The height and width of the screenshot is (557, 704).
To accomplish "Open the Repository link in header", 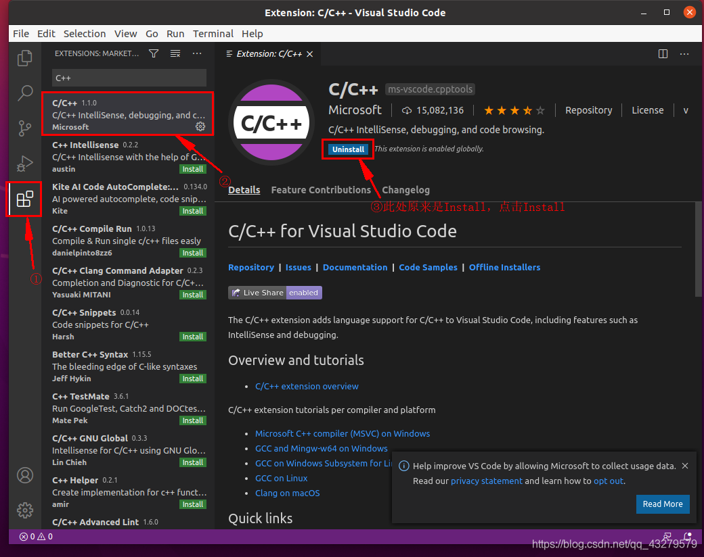I will [x=588, y=110].
